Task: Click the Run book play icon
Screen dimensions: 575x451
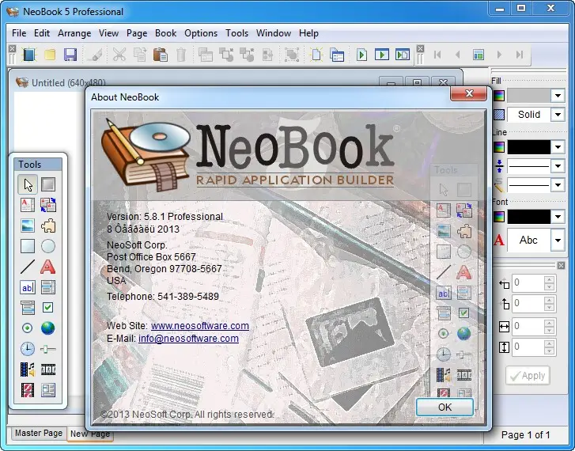Action: tap(382, 55)
